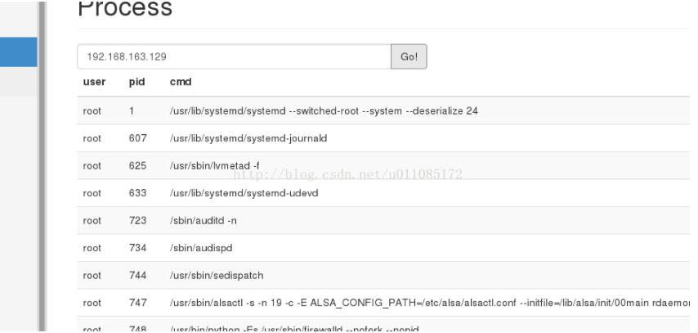Screen dimensions: 698x333
Task: Select the alsactl command entry
Action: [425, 304]
